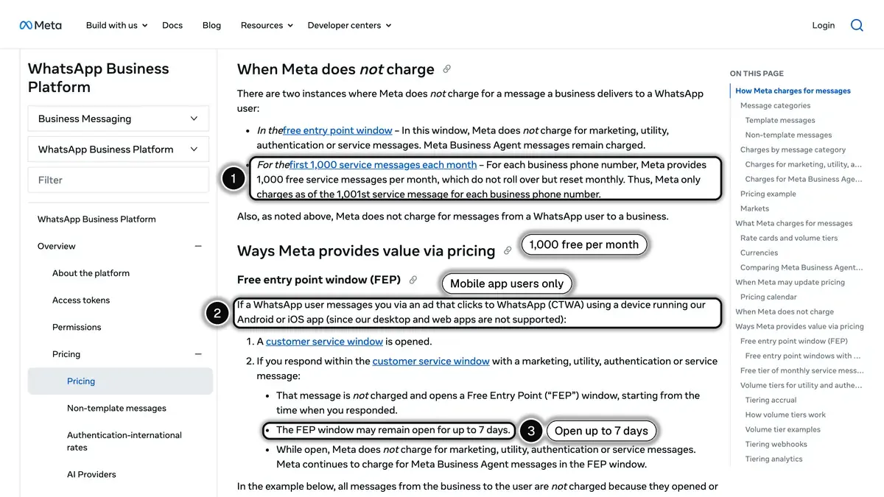Expand the 'Build with us' menu
The width and height of the screenshot is (884, 497).
(x=116, y=25)
